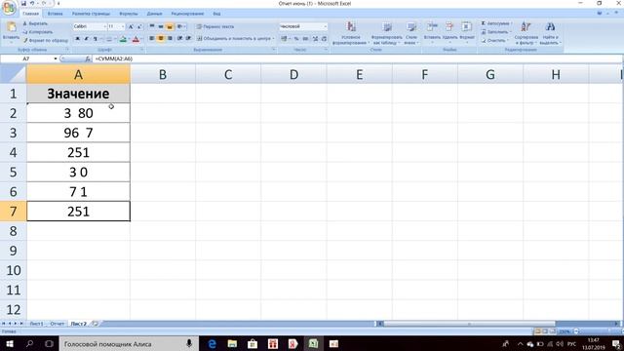
Task: Switch to the Рецензирование tab
Action: tap(187, 14)
